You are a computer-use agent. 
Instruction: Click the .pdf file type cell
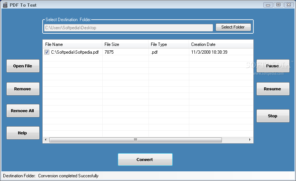click(154, 52)
